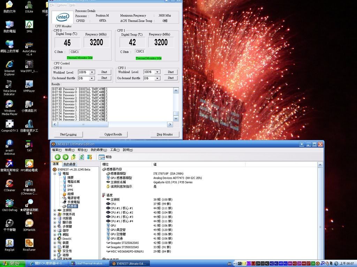Open the CPU 1 On demand throttle dropdown

pos(157,78)
